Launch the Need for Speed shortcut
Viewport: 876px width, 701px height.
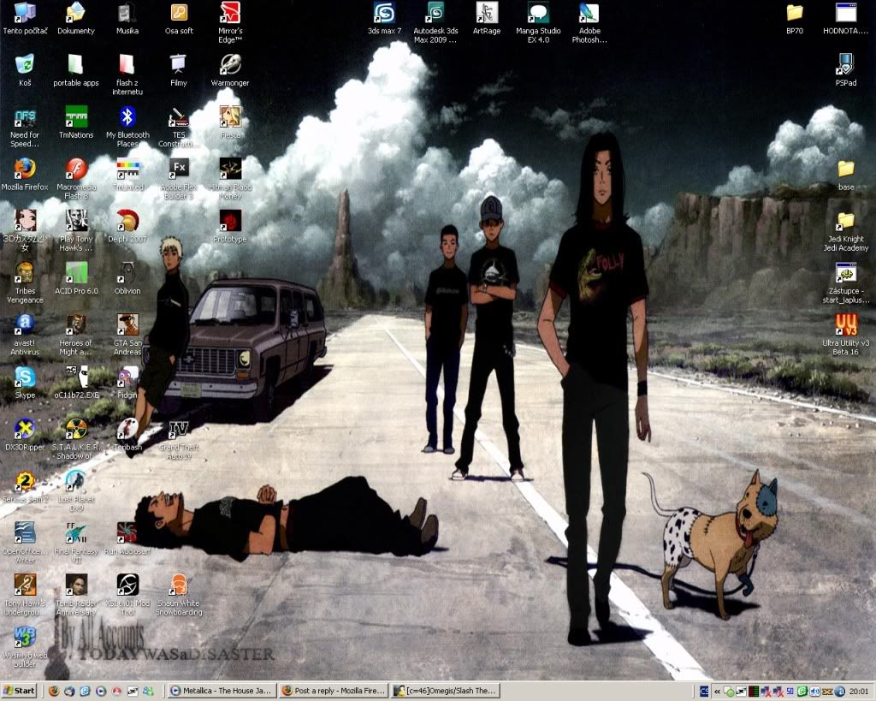pos(25,128)
